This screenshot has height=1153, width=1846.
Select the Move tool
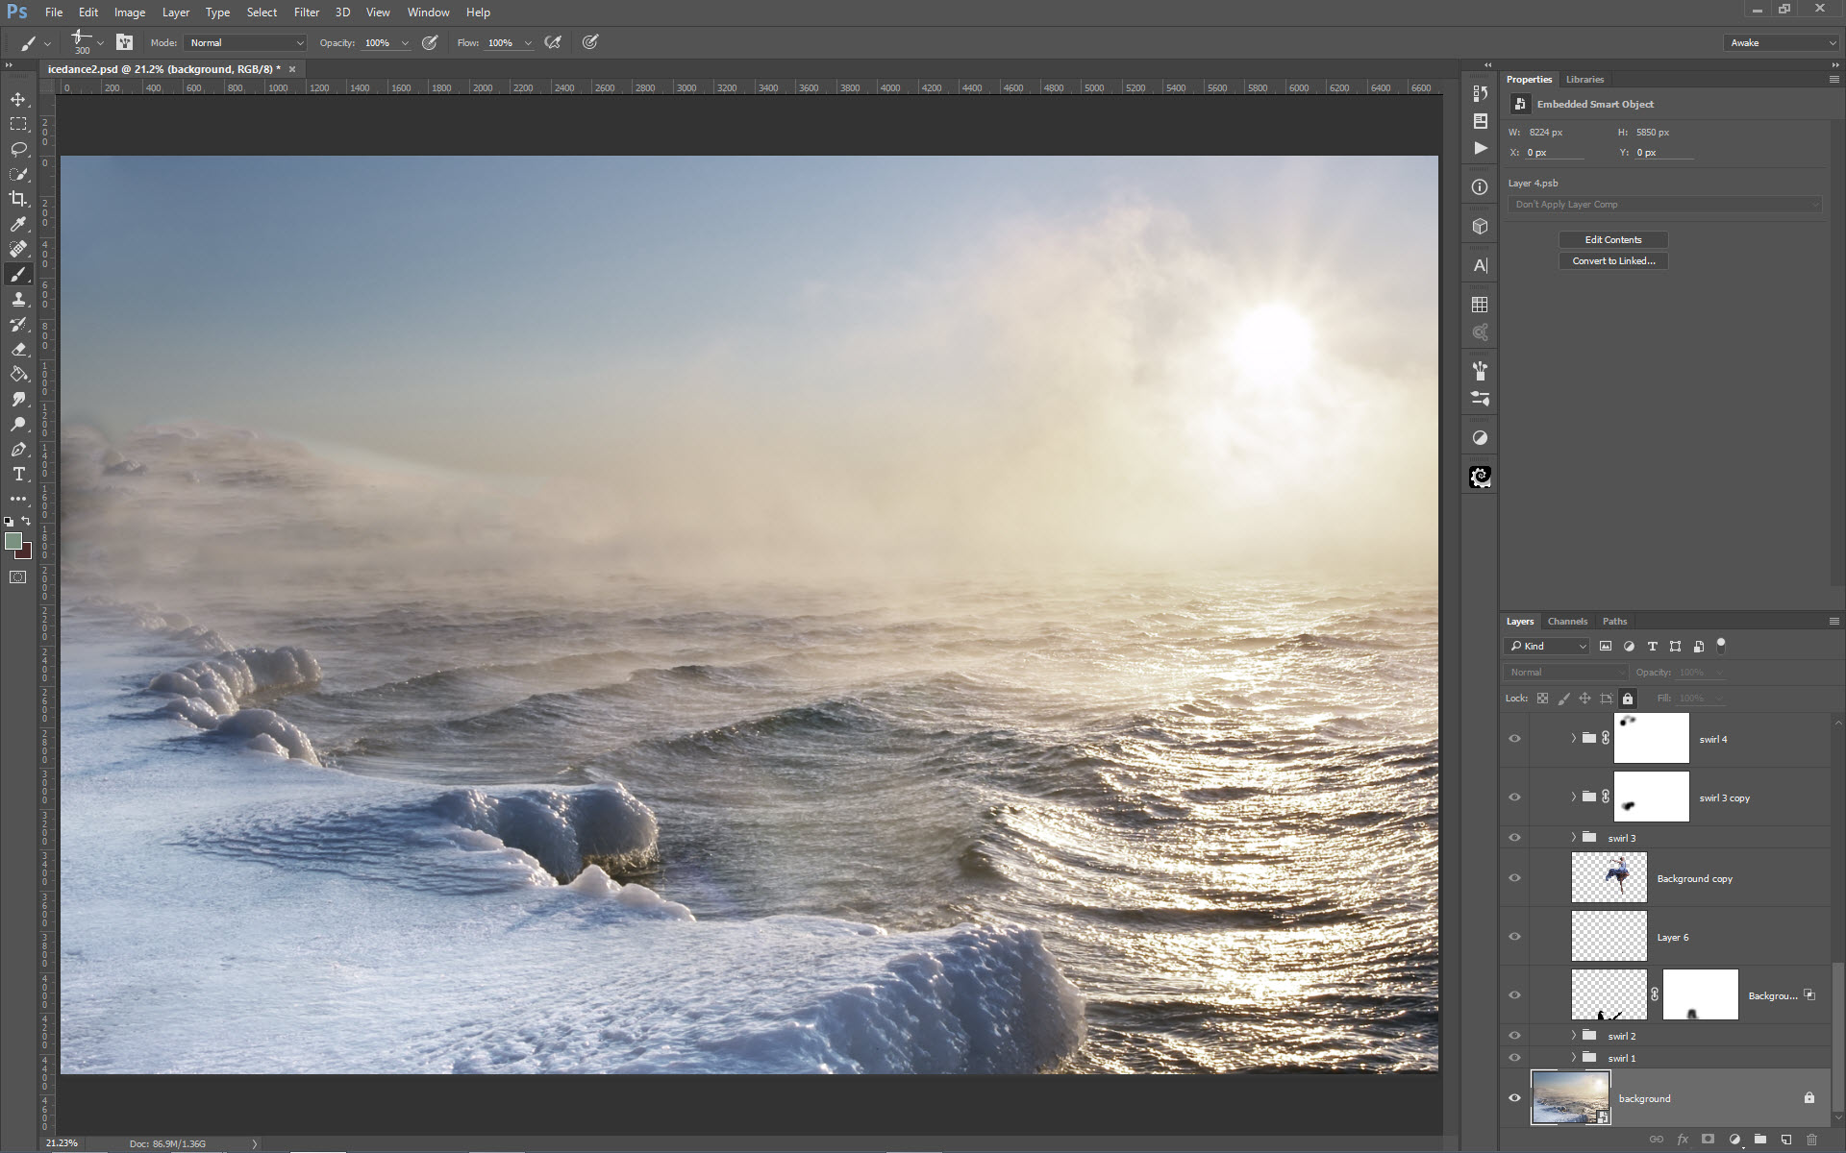(18, 99)
